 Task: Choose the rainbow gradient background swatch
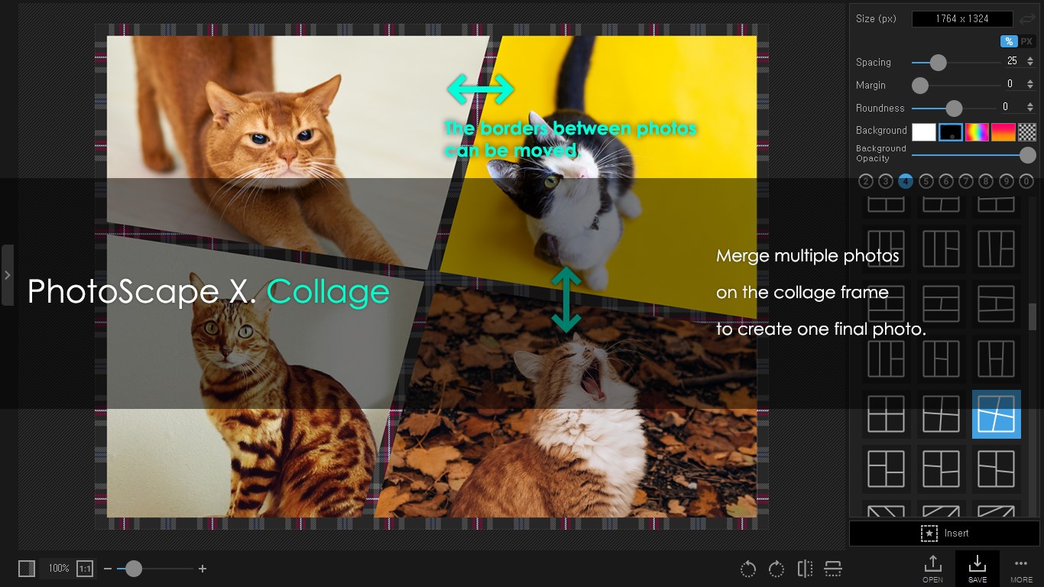point(975,131)
